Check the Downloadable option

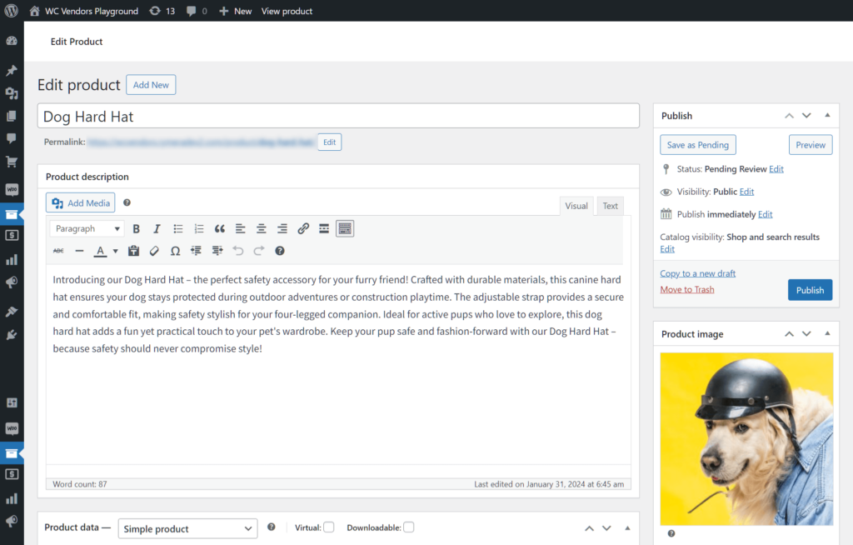[x=409, y=527]
